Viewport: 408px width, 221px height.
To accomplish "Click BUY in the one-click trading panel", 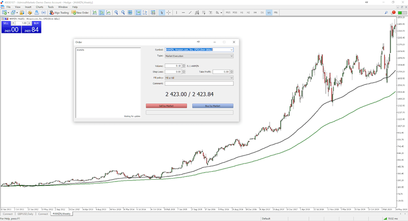I will point(36,23).
